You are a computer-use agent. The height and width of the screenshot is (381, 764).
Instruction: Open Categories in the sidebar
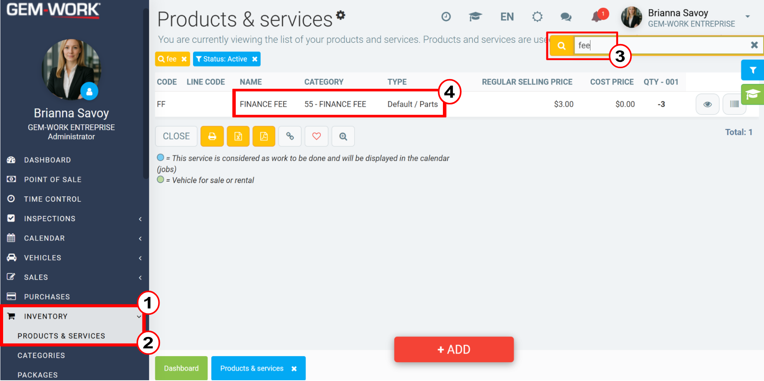41,355
